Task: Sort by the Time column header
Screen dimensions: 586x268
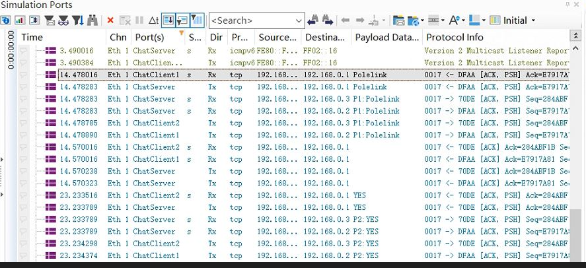Action: point(32,38)
